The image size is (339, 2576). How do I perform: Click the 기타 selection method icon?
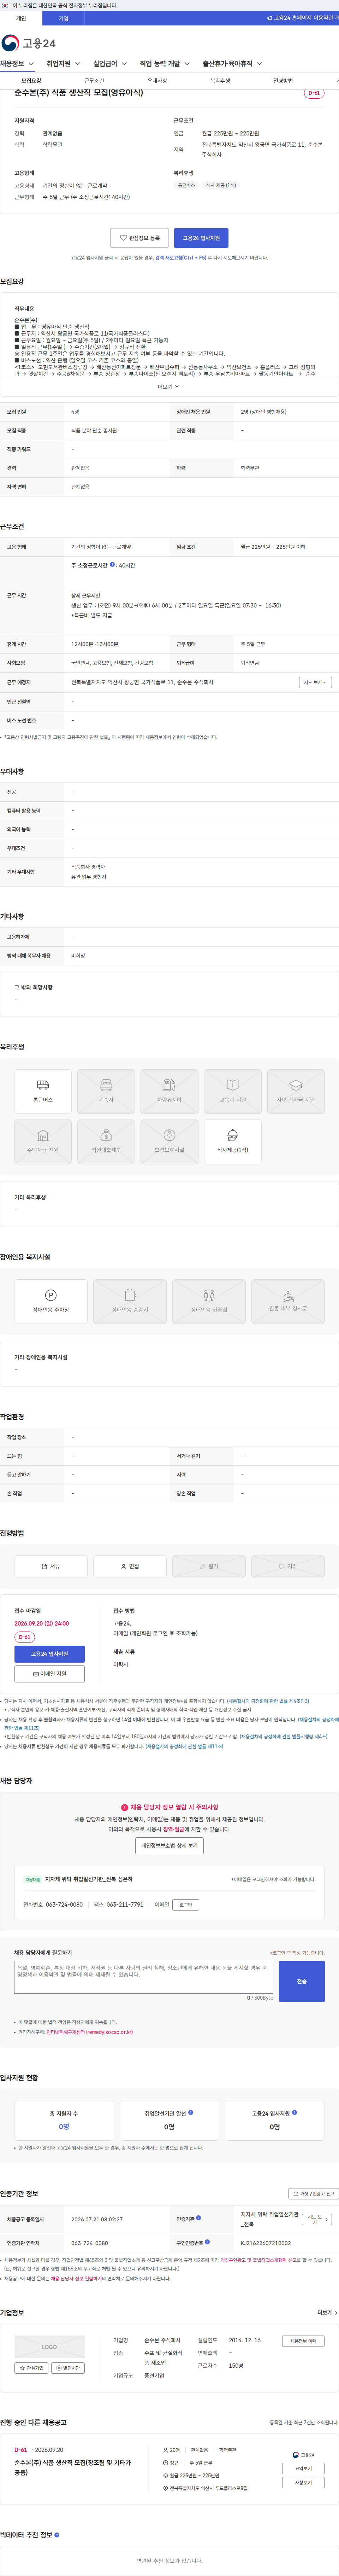point(288,1566)
